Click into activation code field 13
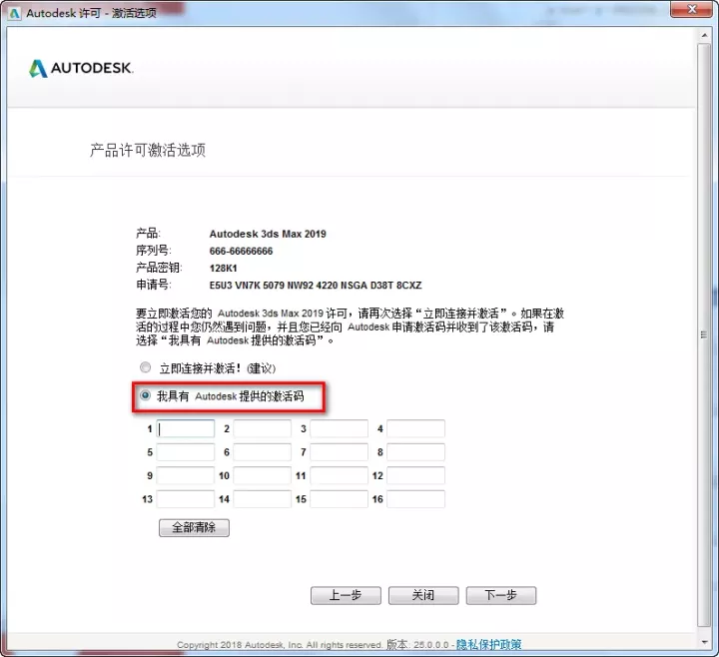 click(186, 499)
